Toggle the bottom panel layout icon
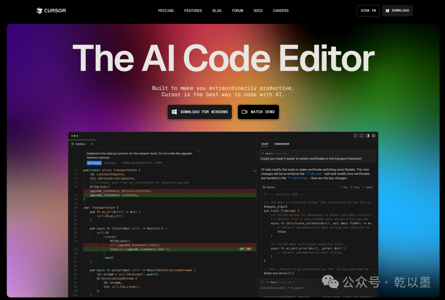 [x=361, y=135]
